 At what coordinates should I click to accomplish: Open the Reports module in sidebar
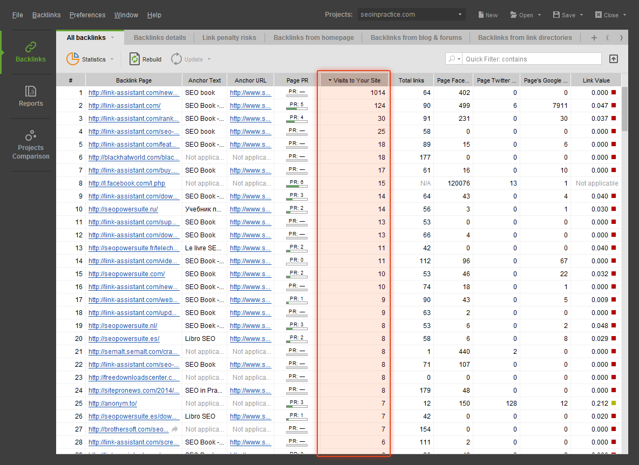(x=31, y=96)
